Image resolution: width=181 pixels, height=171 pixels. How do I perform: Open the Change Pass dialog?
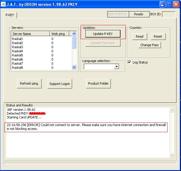point(150,45)
